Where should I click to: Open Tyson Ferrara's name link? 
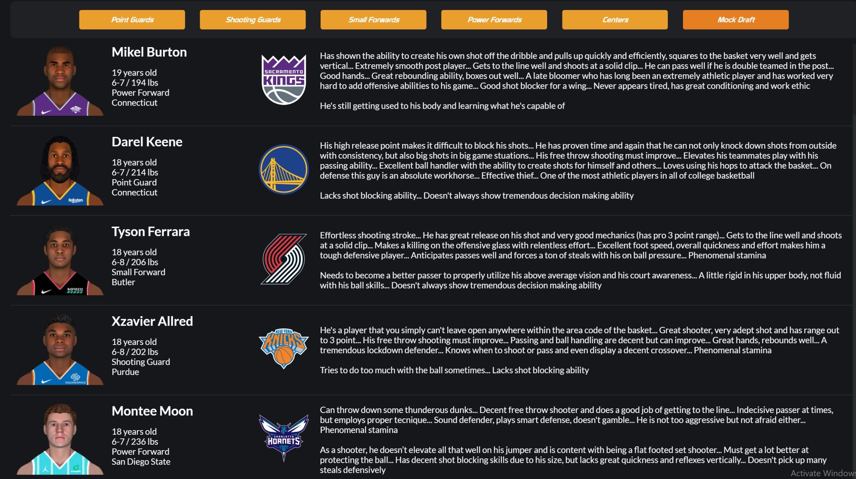[x=150, y=232]
